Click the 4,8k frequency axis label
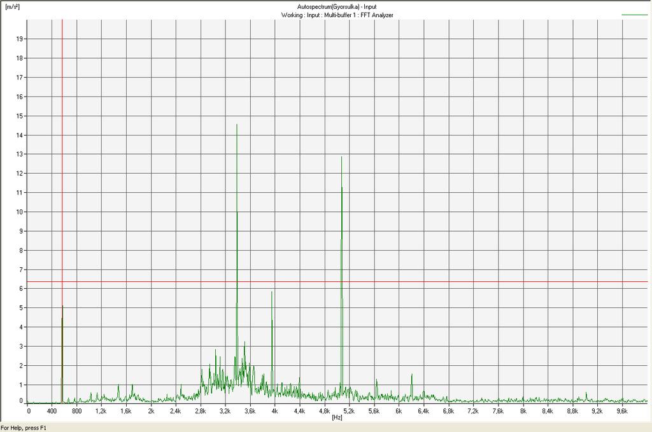The height and width of the screenshot is (432, 652). (x=324, y=411)
